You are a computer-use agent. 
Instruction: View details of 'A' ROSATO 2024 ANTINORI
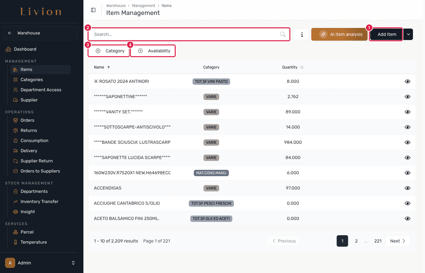coord(408,82)
